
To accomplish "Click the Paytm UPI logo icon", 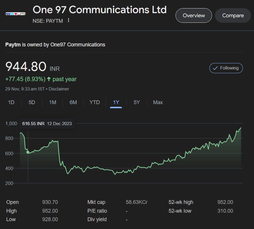I will pos(15,14).
